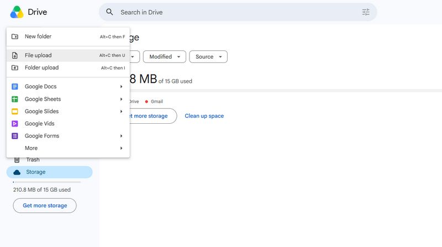Open the Google Sheets menu entry
This screenshot has width=442, height=247.
pyautogui.click(x=68, y=99)
